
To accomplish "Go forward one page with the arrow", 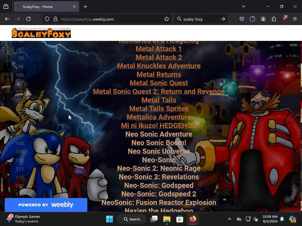I will tap(17, 19).
